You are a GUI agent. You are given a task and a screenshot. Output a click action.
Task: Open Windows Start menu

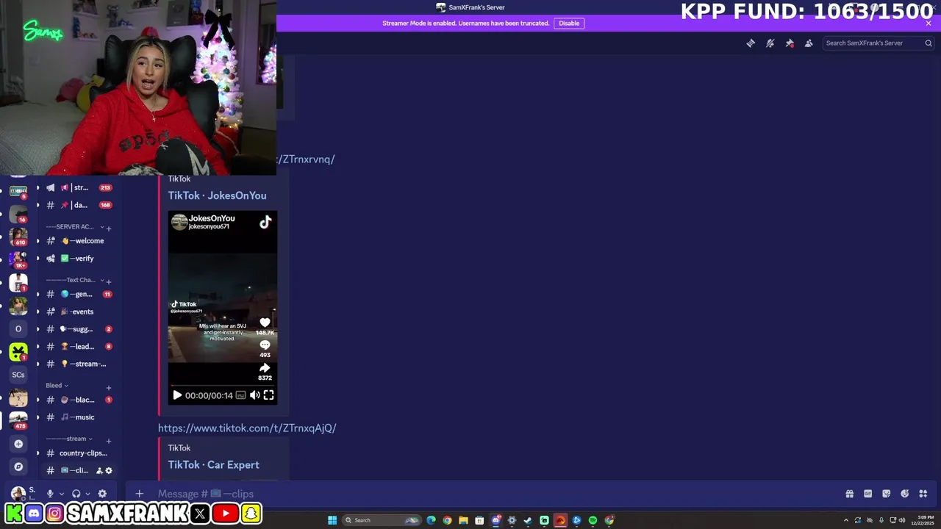(332, 520)
